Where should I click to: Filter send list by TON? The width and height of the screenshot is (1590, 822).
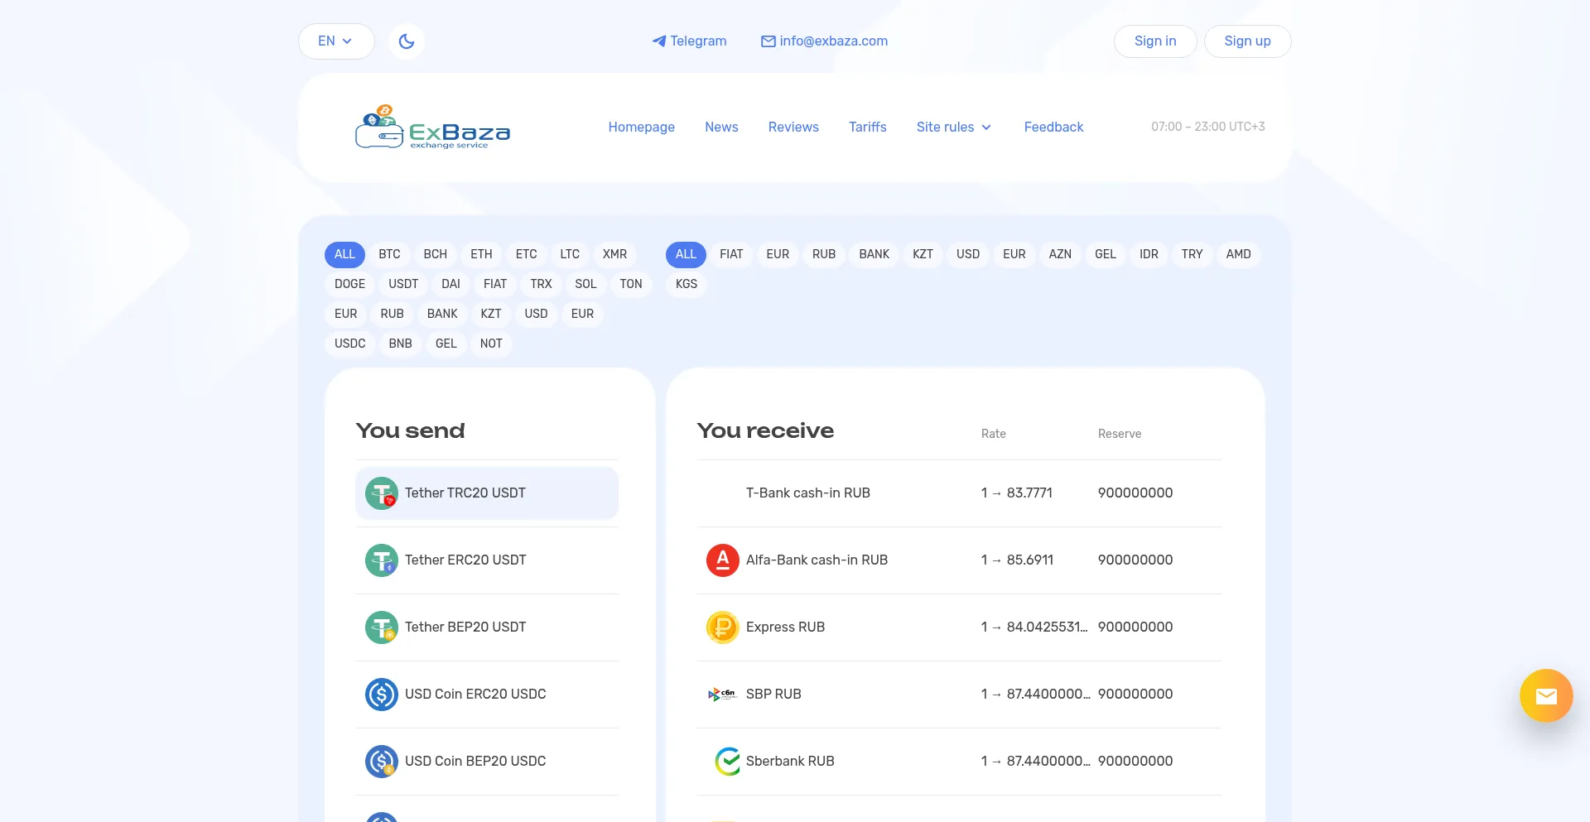631,284
